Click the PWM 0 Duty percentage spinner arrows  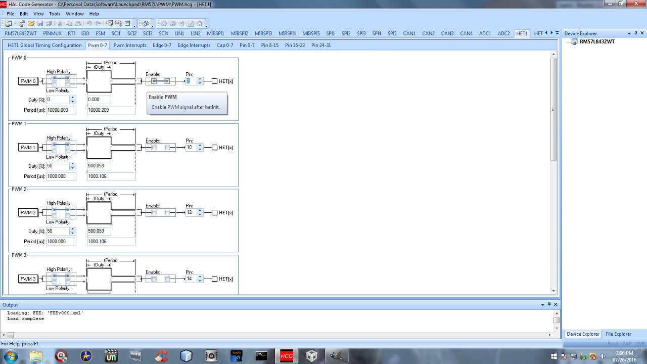[x=73, y=100]
